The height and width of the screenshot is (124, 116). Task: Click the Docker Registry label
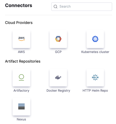coord(58,91)
